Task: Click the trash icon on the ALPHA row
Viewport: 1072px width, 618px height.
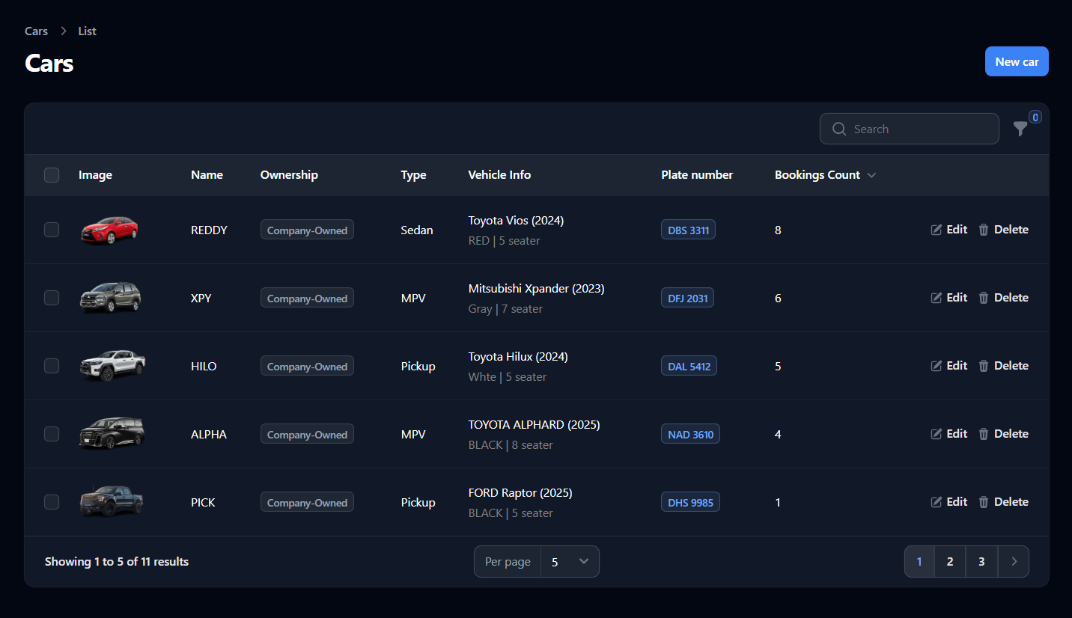Action: [x=983, y=434]
